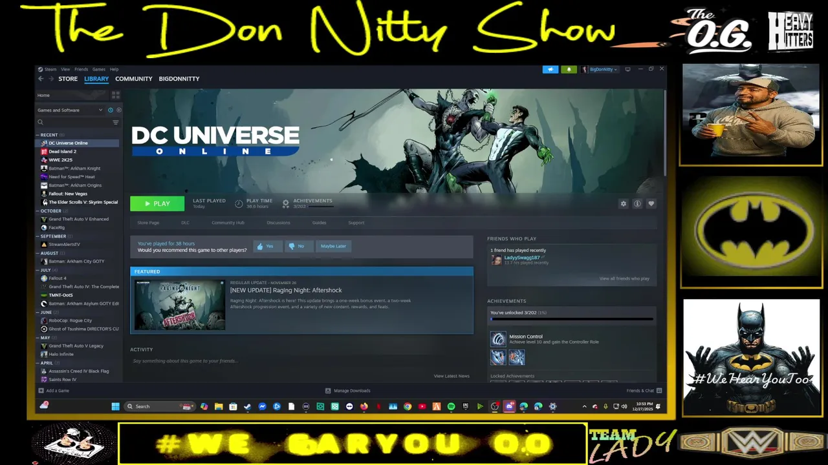Choose Maybe Later for the recommendation
828x465 pixels.
[333, 246]
